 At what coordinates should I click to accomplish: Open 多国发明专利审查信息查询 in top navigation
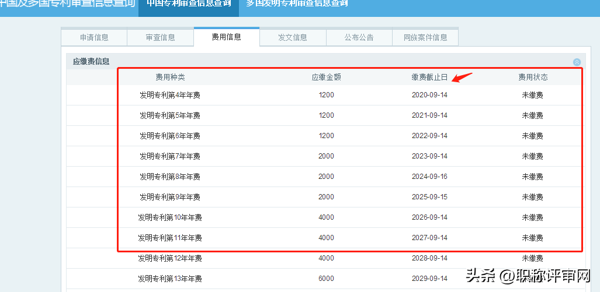[x=297, y=3]
